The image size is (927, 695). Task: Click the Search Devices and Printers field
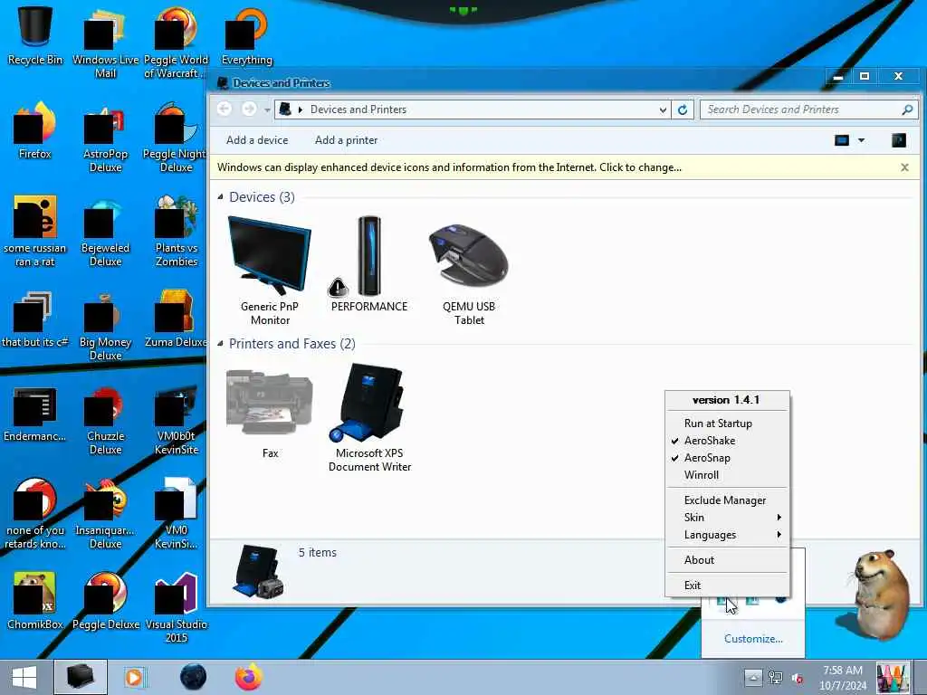[x=801, y=109]
